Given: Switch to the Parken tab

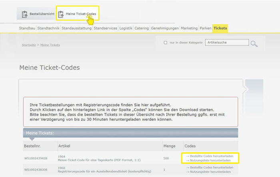Looking at the screenshot, I should click(206, 28).
